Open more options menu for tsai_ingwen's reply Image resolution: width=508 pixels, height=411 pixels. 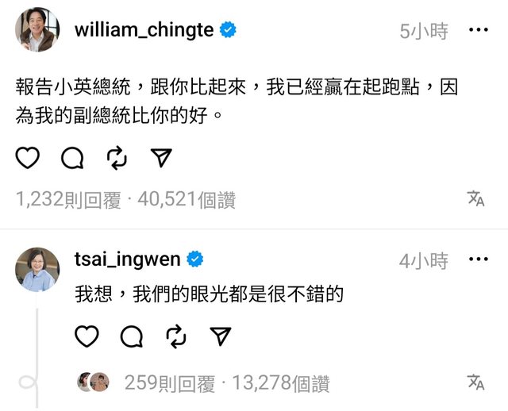(479, 259)
